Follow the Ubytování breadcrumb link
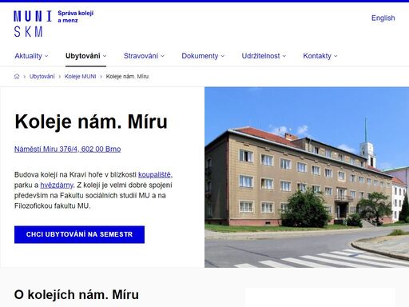Image resolution: width=409 pixels, height=307 pixels. [x=42, y=77]
